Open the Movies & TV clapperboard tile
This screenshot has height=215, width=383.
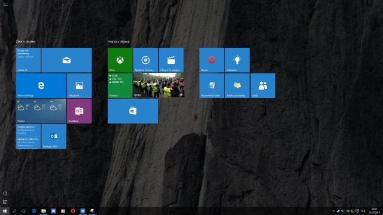coord(171,60)
